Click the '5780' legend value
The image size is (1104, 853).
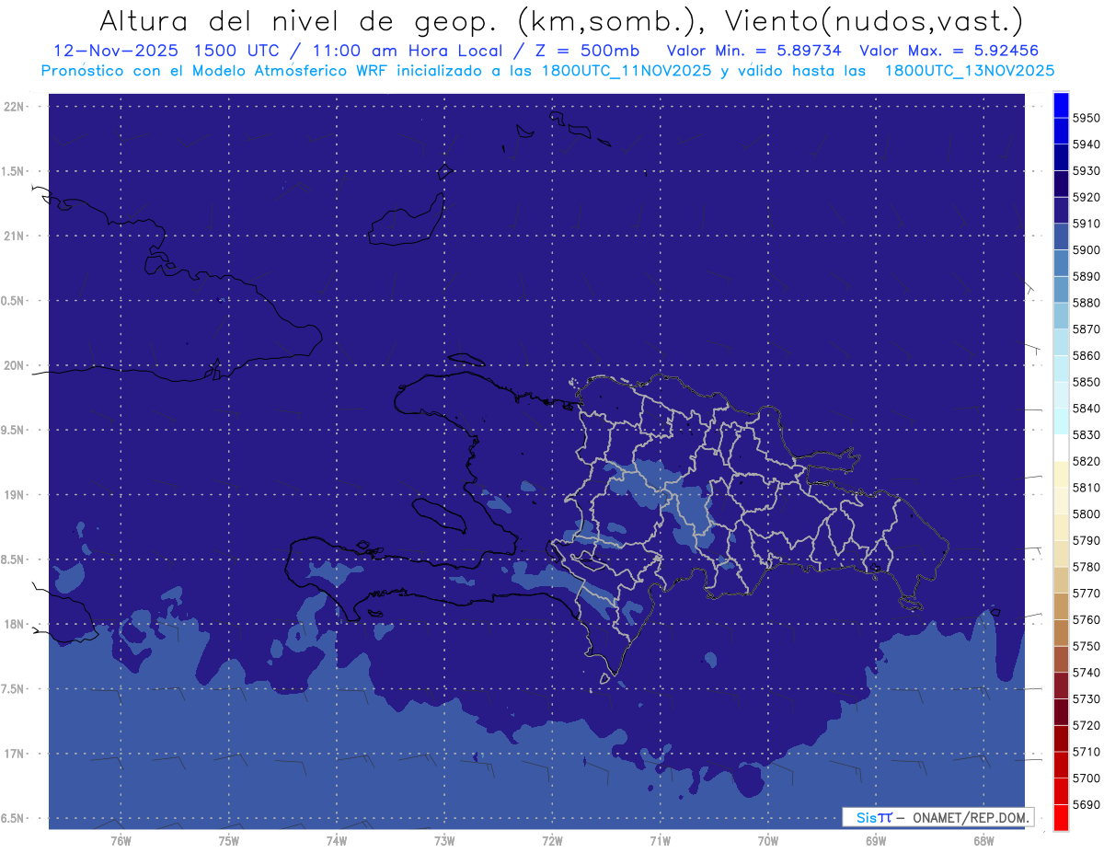point(1087,567)
